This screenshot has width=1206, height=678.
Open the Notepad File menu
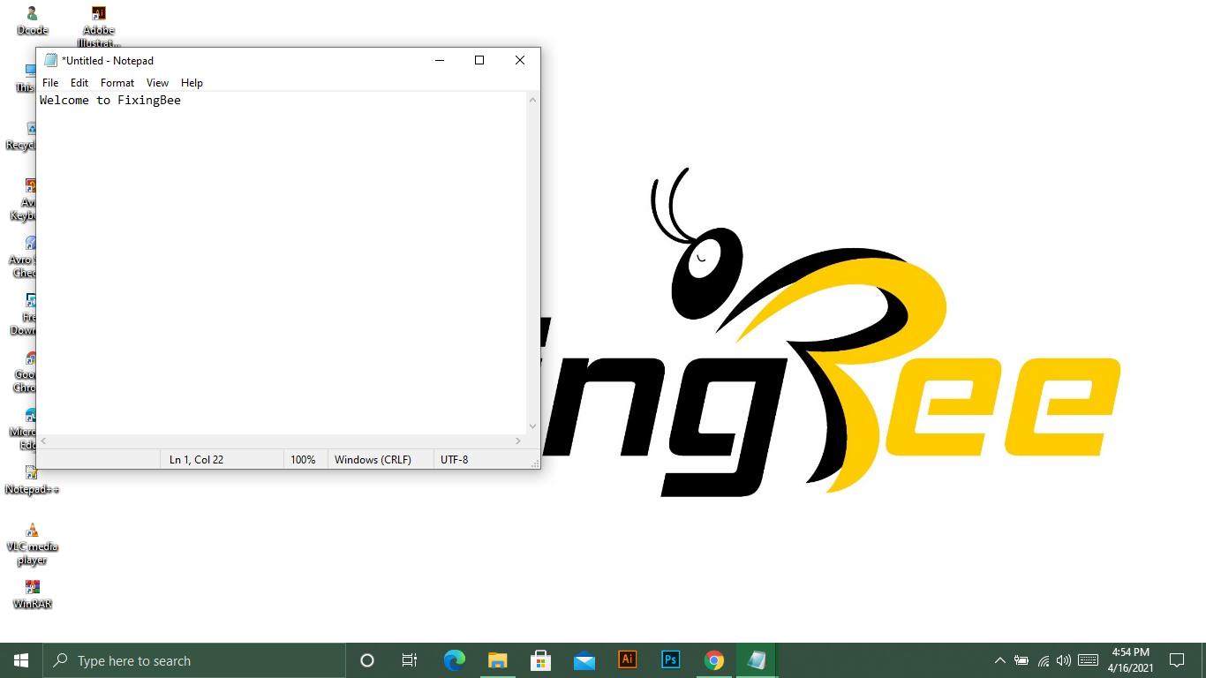(50, 83)
